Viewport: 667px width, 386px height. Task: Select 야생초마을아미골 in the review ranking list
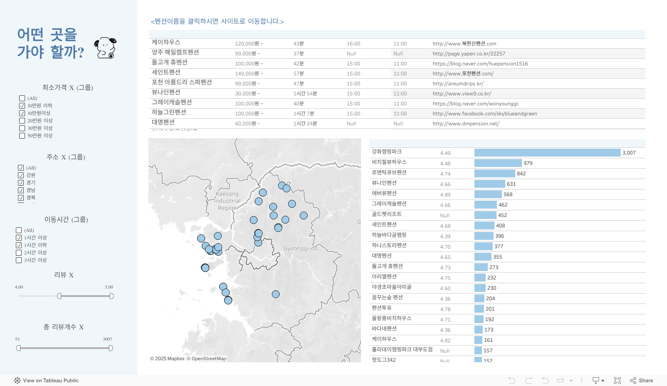[x=392, y=287]
